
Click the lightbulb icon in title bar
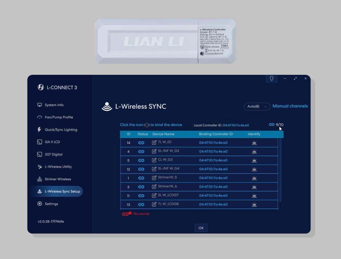(272, 78)
